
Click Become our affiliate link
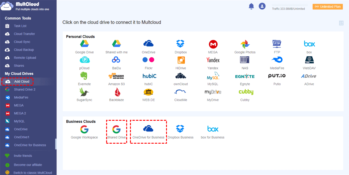(28, 165)
